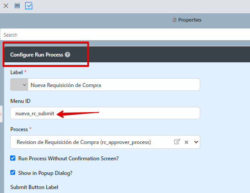Viewport: 250px width, 193px height.
Task: Click the list view icon in top toolbar
Action: [17, 6]
